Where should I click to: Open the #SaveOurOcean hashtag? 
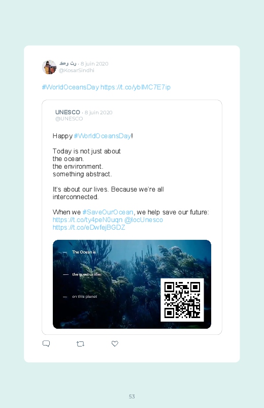[x=108, y=212]
